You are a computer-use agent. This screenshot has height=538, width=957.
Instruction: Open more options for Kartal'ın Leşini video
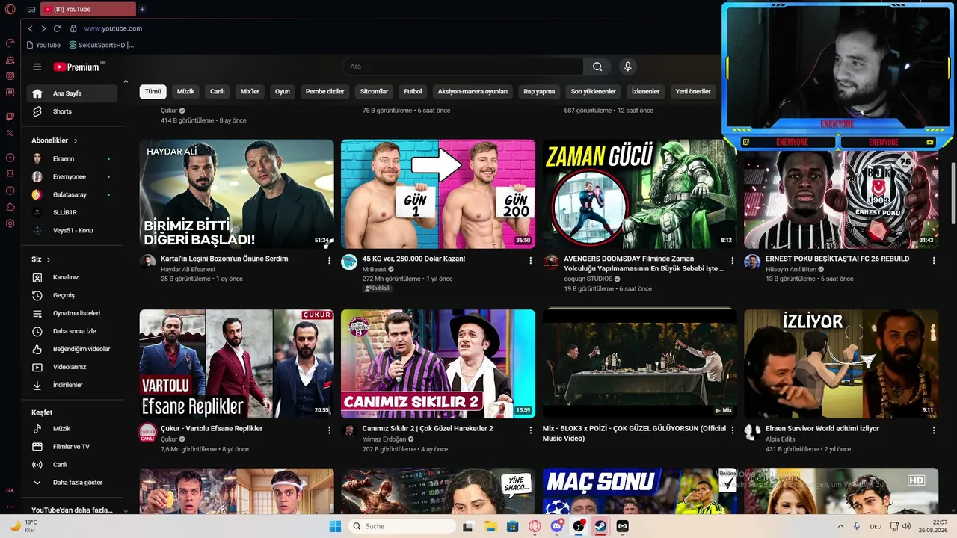[329, 261]
